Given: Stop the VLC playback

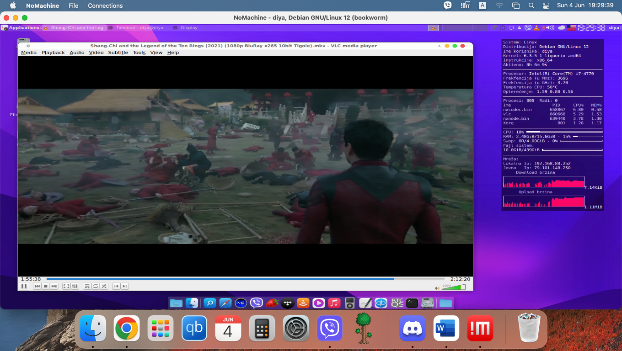Looking at the screenshot, I should pos(46,286).
